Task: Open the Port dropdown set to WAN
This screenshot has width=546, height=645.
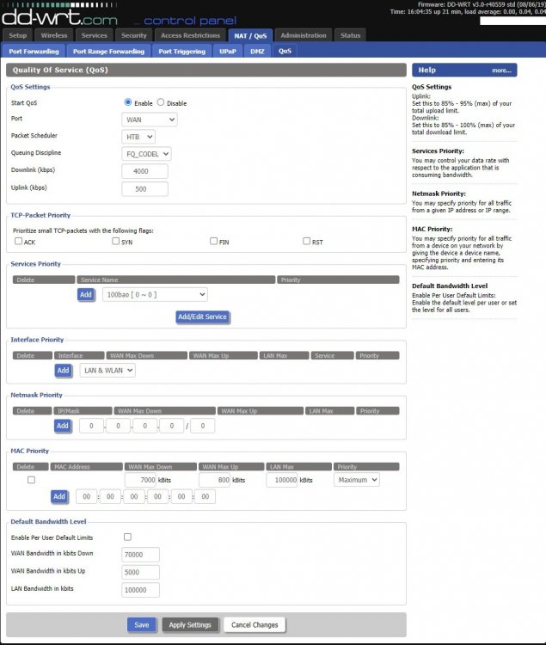Action: [150, 120]
